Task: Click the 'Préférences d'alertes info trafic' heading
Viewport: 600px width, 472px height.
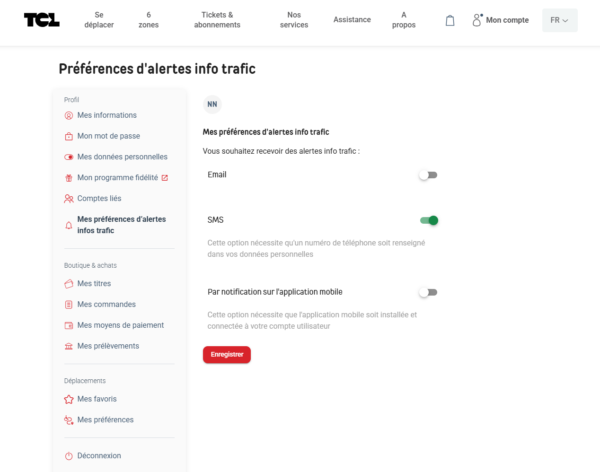Action: click(x=157, y=69)
